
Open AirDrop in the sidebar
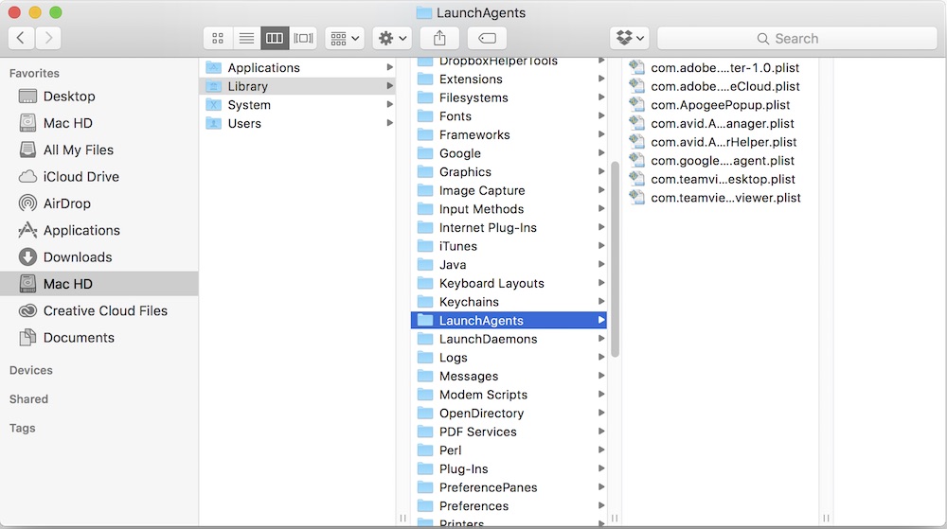tap(99, 203)
